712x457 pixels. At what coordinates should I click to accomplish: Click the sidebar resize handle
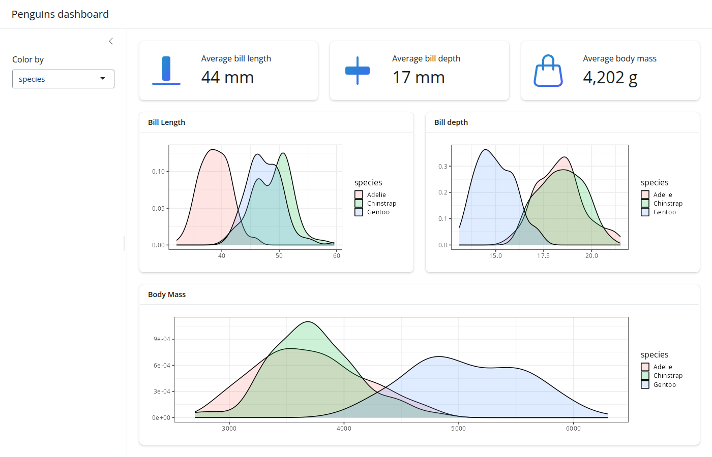coord(124,243)
